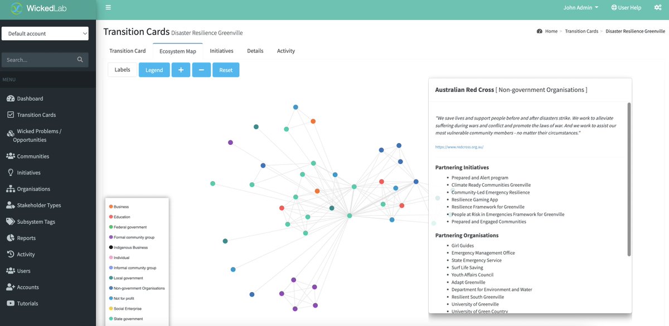The height and width of the screenshot is (326, 669).
Task: Click the 'Local government' legend label
Action: point(128,278)
